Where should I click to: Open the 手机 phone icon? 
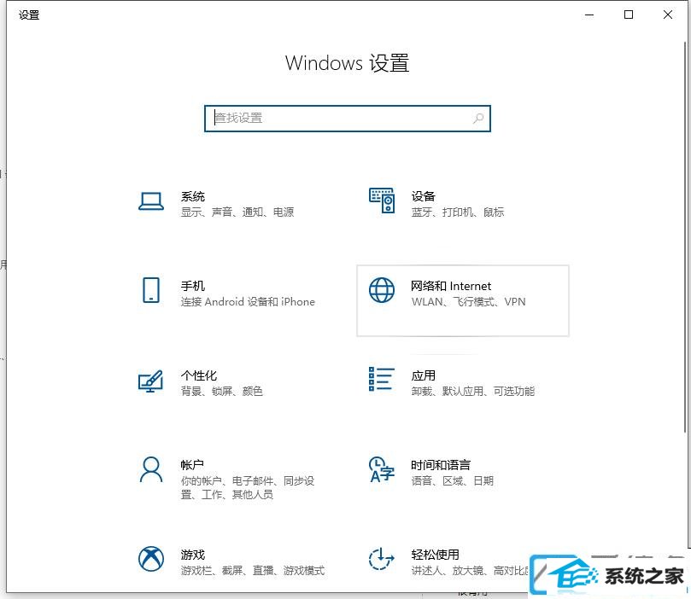coord(151,290)
